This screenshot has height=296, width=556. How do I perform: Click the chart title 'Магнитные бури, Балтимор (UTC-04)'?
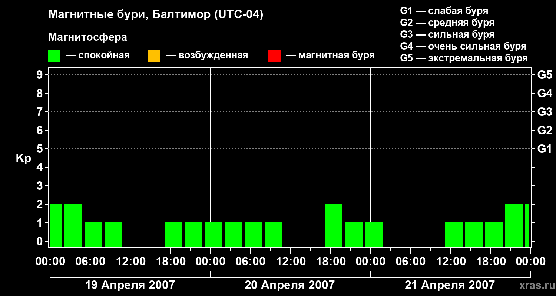[x=156, y=15]
